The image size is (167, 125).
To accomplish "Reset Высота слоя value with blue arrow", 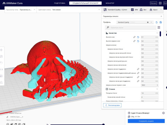I will click(x=138, y=37).
